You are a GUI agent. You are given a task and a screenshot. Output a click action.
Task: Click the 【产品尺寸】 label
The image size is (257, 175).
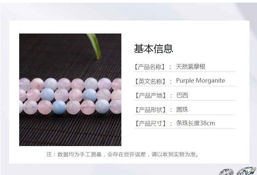pos(150,123)
